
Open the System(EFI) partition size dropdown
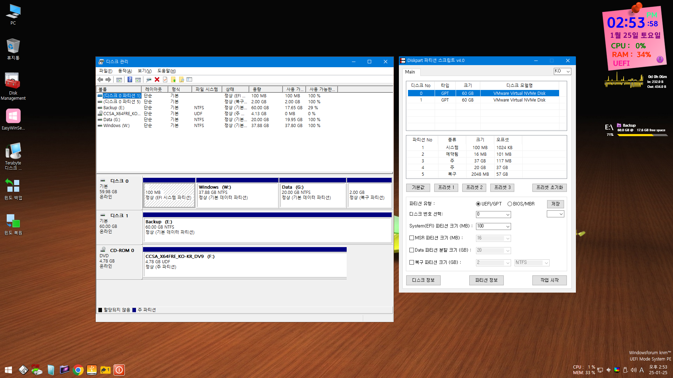(x=508, y=227)
